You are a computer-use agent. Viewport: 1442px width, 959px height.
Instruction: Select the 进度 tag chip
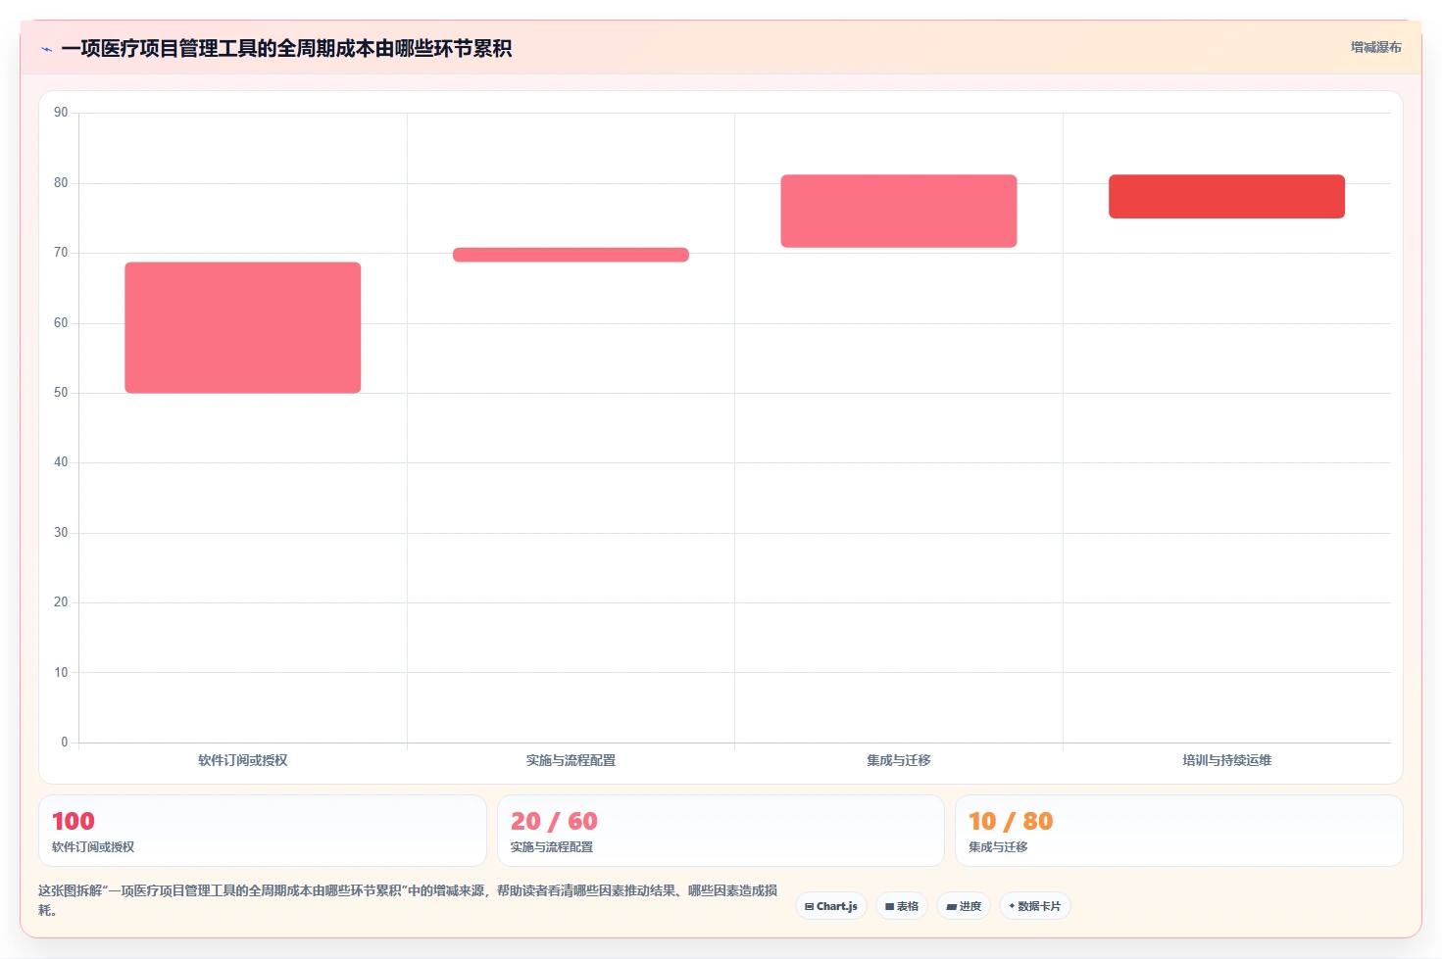click(x=964, y=906)
